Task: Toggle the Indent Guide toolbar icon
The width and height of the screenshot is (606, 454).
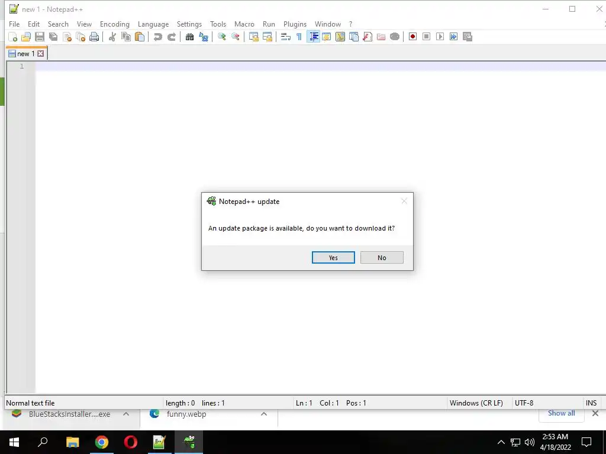Action: [313, 37]
